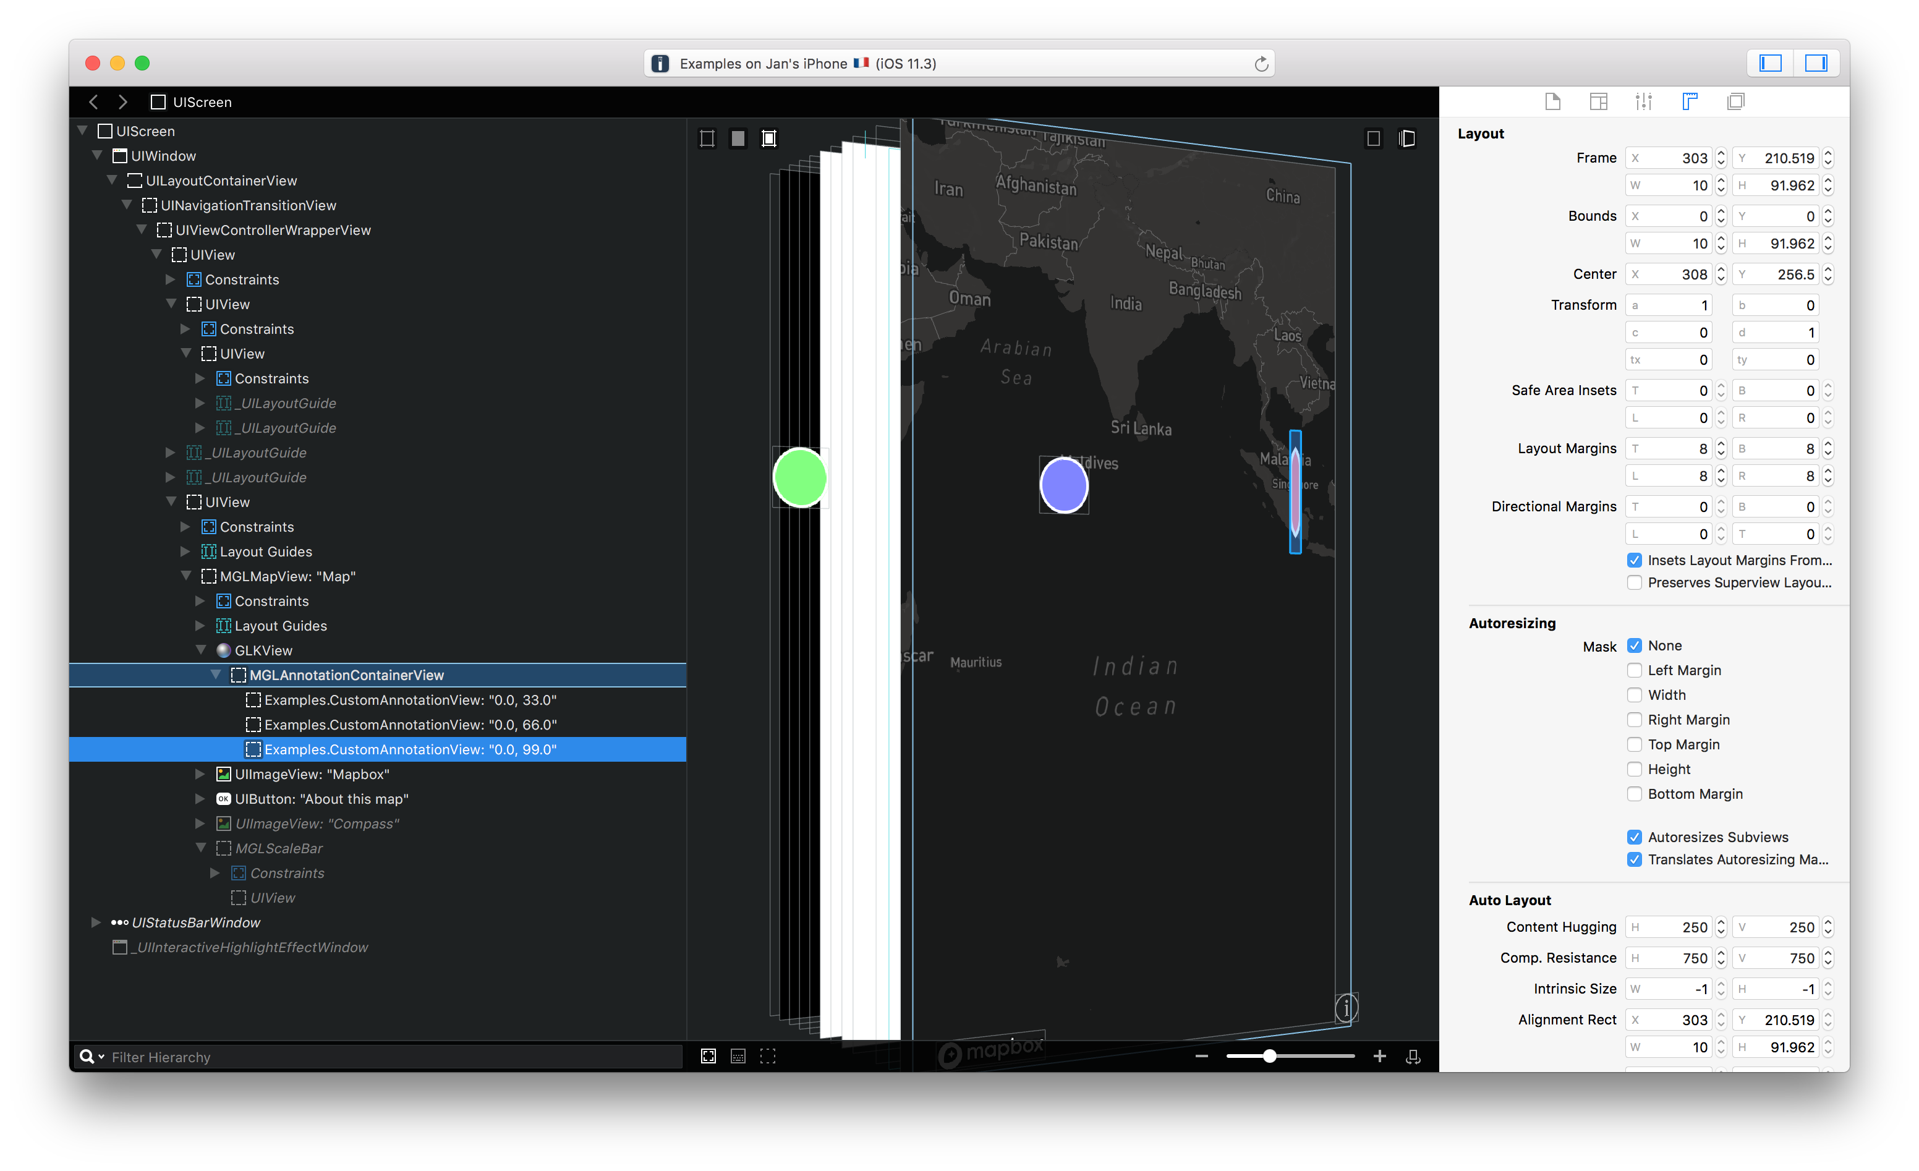
Task: Click the reload icon in the title bar
Action: [x=1261, y=64]
